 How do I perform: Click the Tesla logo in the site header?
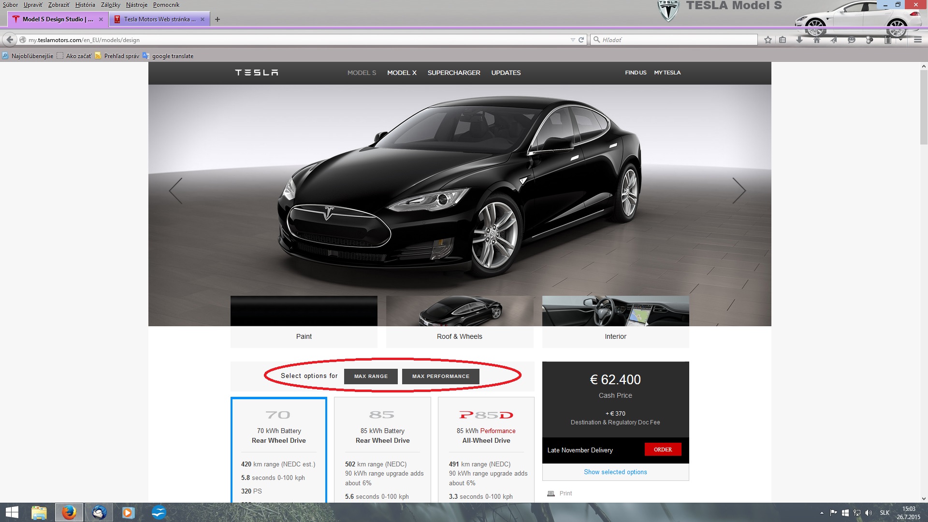pyautogui.click(x=257, y=72)
